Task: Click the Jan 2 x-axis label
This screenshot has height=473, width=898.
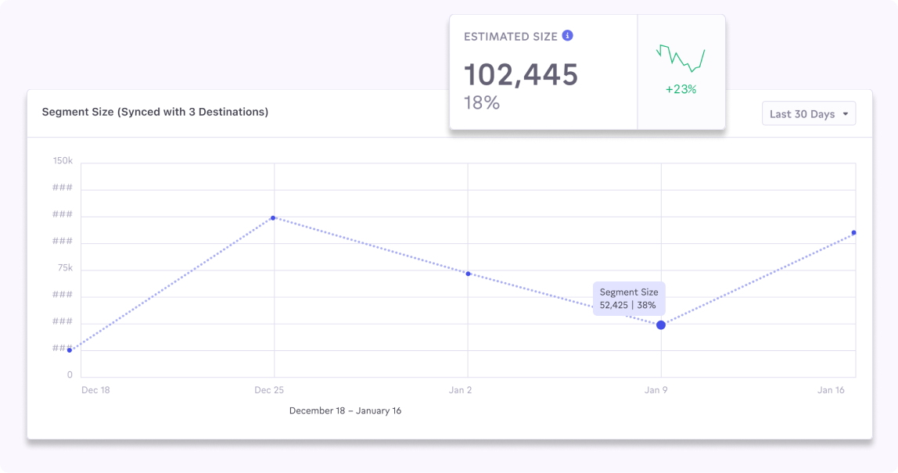Action: coord(460,390)
